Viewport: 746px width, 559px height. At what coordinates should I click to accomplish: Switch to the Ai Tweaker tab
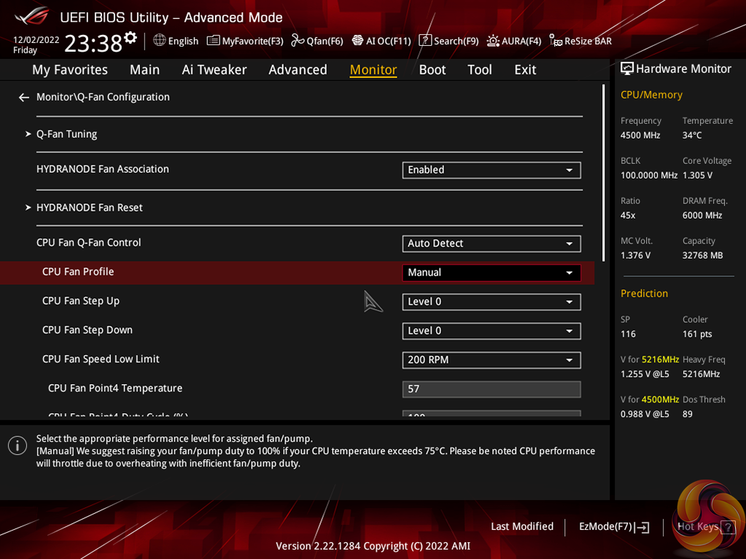(214, 70)
